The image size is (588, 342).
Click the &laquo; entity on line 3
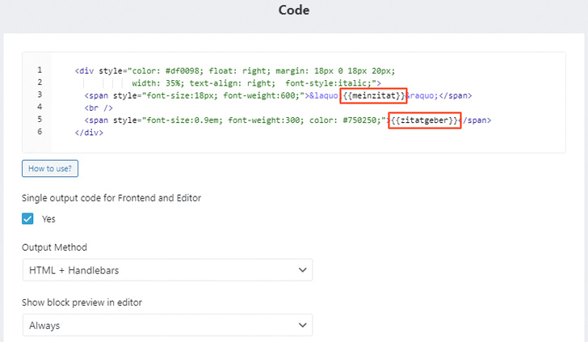click(x=323, y=95)
